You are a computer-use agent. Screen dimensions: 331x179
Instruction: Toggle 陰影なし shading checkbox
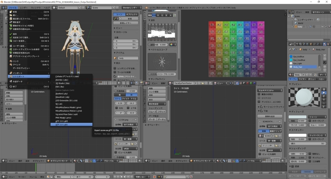coord(310,154)
